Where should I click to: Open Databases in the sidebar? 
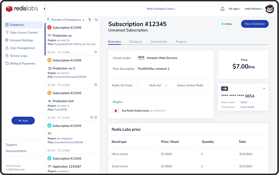23,25
